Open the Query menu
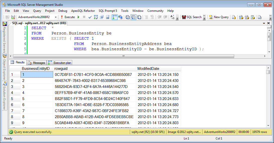 (x=37, y=11)
